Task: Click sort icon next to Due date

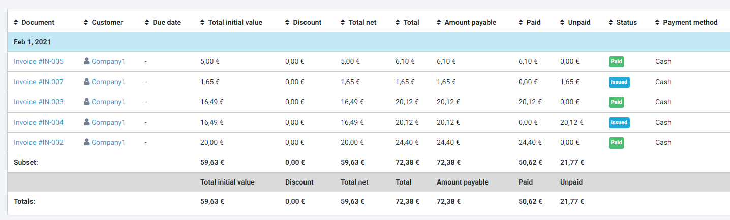Action: click(x=147, y=23)
